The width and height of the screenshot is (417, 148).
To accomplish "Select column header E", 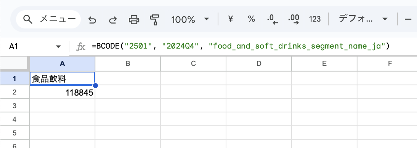I will pyautogui.click(x=324, y=63).
